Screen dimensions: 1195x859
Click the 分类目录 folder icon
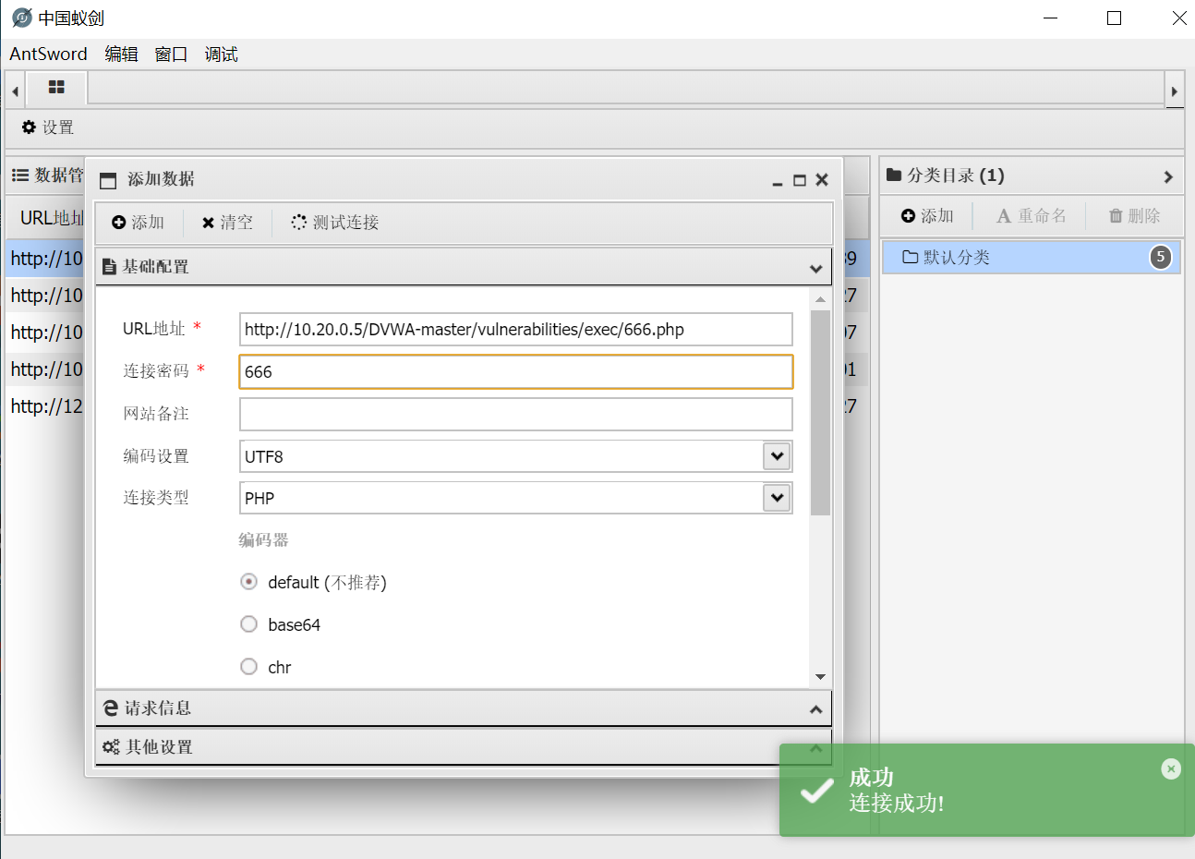(894, 175)
